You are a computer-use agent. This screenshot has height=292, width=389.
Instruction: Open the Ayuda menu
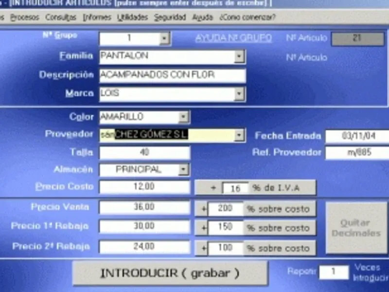(x=202, y=18)
